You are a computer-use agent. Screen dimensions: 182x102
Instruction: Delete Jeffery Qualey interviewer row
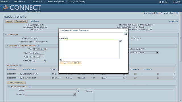[174, 74]
